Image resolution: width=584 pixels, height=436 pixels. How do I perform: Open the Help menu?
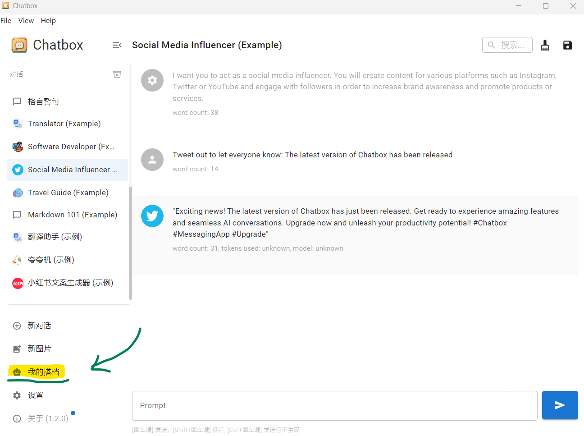tap(48, 21)
